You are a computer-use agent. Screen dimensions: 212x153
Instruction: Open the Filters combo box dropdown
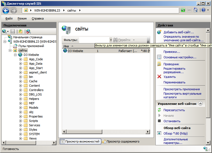point(111,40)
